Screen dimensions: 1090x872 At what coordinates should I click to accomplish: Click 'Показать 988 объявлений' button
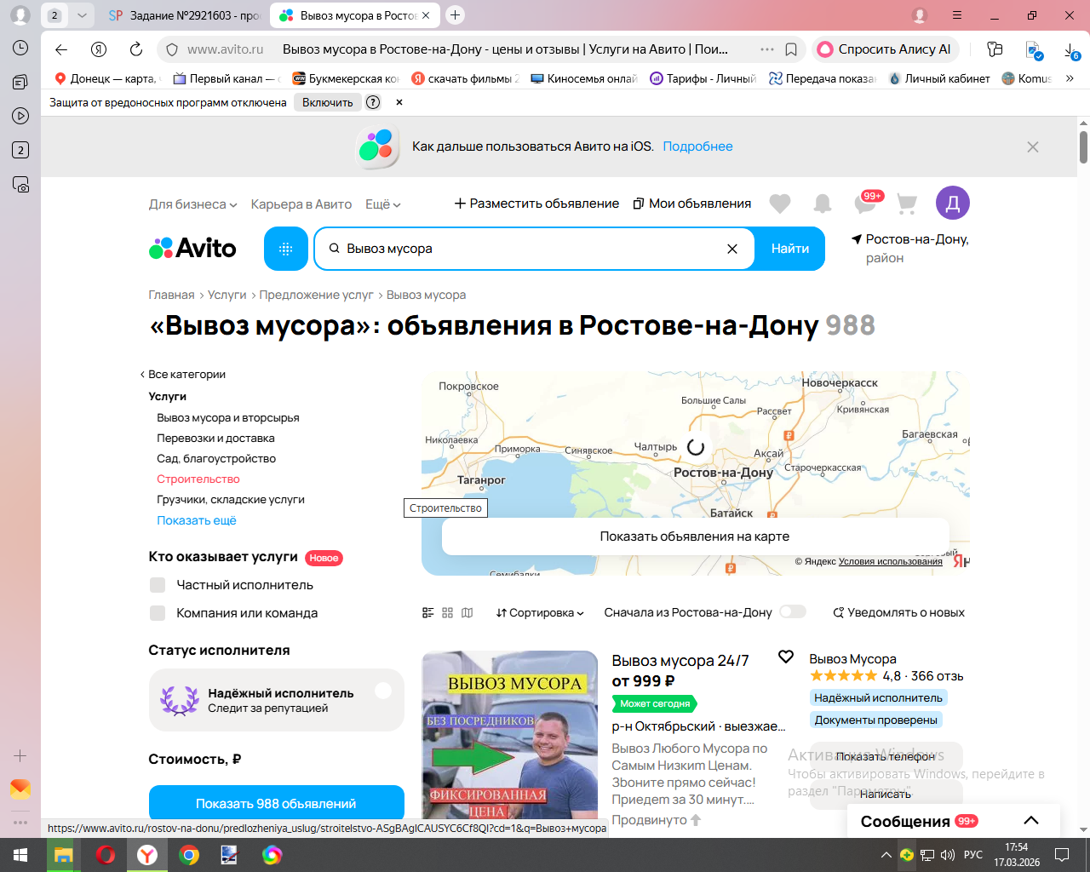click(x=276, y=804)
